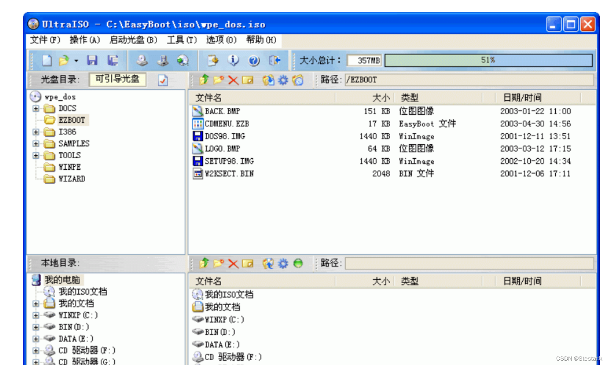This screenshot has height=365, width=609.
Task: Select 我的ISO文档 in local directory tree
Action: pos(76,292)
